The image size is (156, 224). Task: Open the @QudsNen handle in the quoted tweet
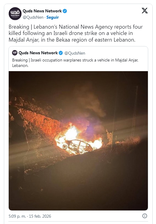click(75, 53)
